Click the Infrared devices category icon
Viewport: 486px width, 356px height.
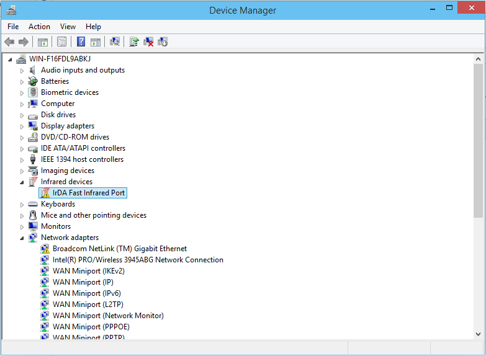coord(33,182)
